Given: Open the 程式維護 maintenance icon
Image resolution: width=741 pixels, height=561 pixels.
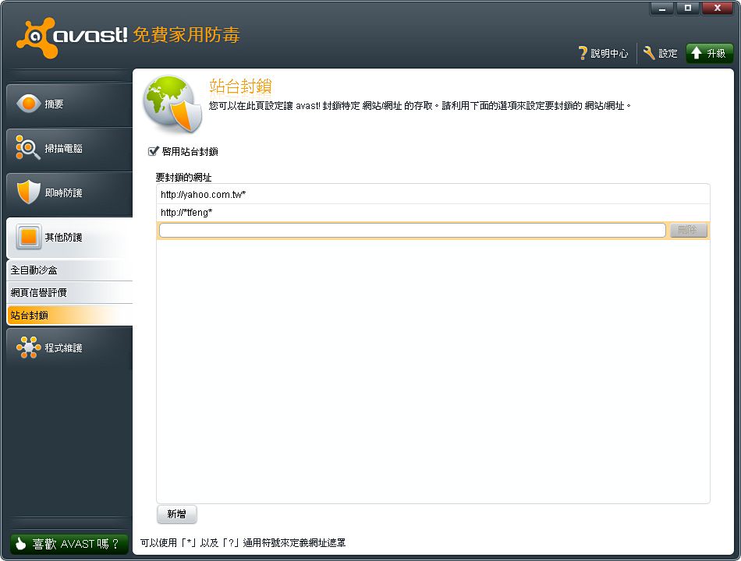Looking at the screenshot, I should (x=28, y=347).
